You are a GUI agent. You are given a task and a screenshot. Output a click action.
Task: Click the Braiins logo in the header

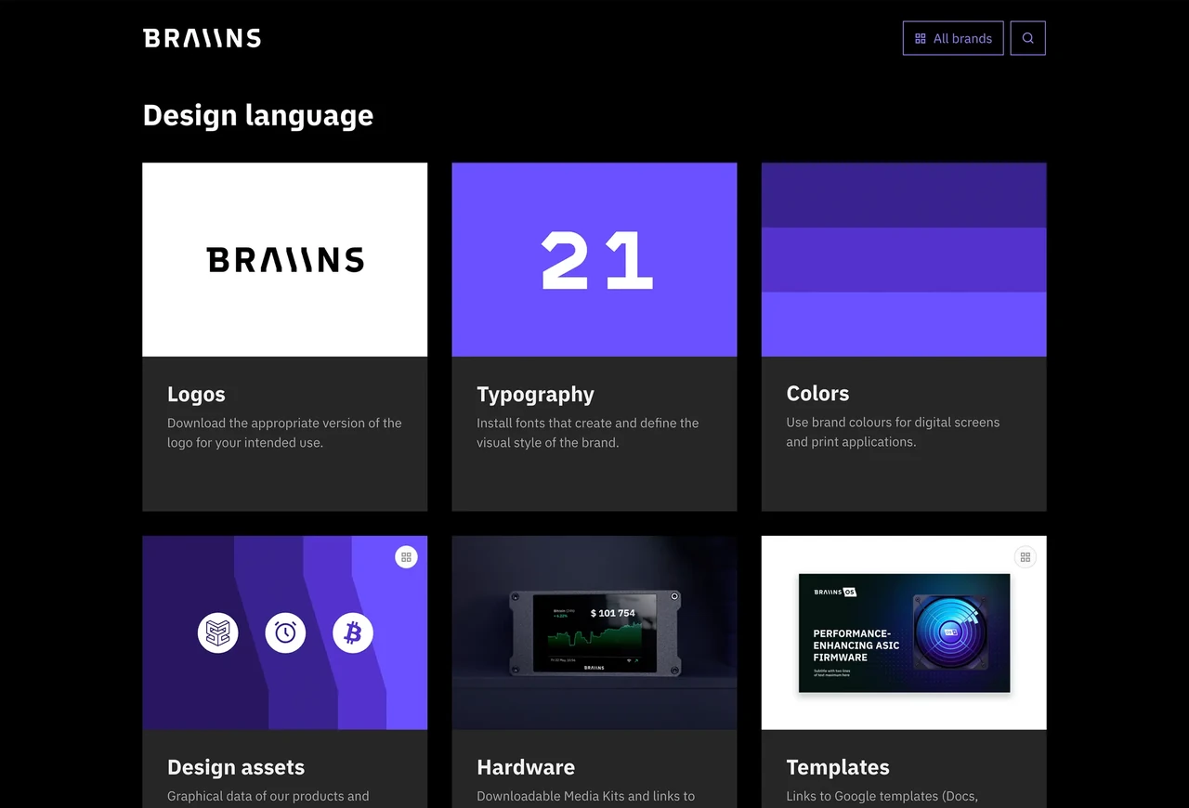pos(203,38)
